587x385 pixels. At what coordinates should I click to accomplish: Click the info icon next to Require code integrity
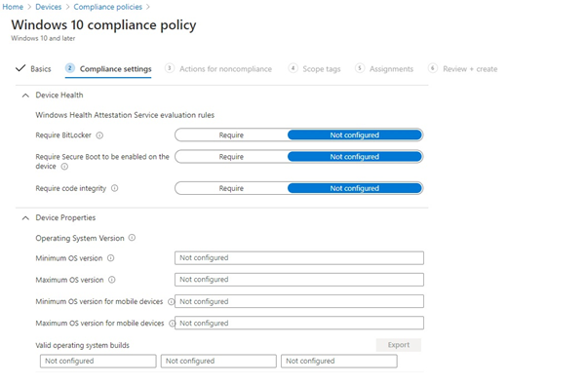click(x=114, y=188)
